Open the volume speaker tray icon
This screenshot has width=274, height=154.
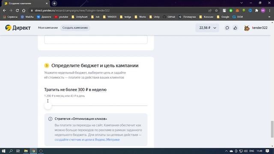pos(246,151)
